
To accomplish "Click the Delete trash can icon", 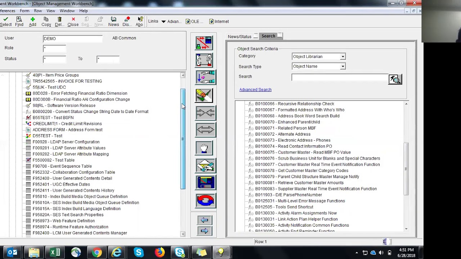I will [59, 22].
